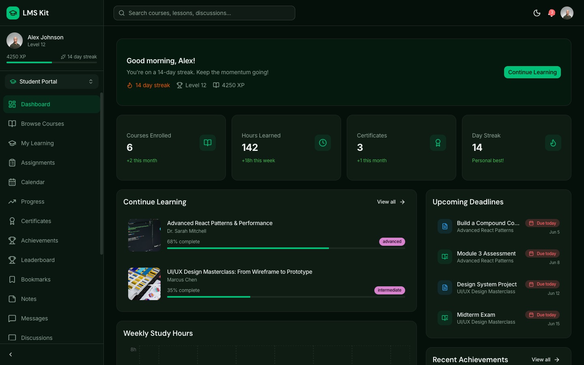Viewport: 584px width, 365px height.
Task: Click the 14 day streak flame in banner
Action: coord(130,85)
